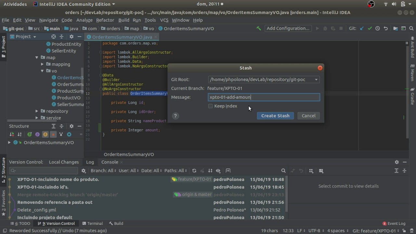Open the Event Log
This screenshot has width=416, height=234.
394,223
